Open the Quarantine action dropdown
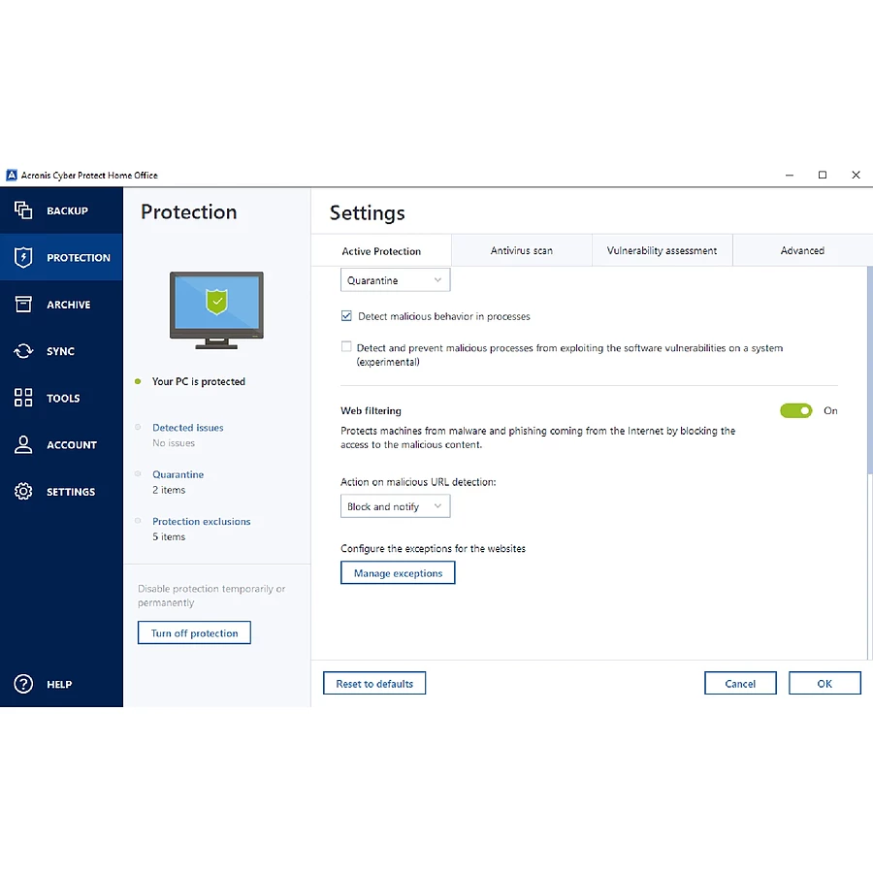The width and height of the screenshot is (873, 873). (x=396, y=280)
